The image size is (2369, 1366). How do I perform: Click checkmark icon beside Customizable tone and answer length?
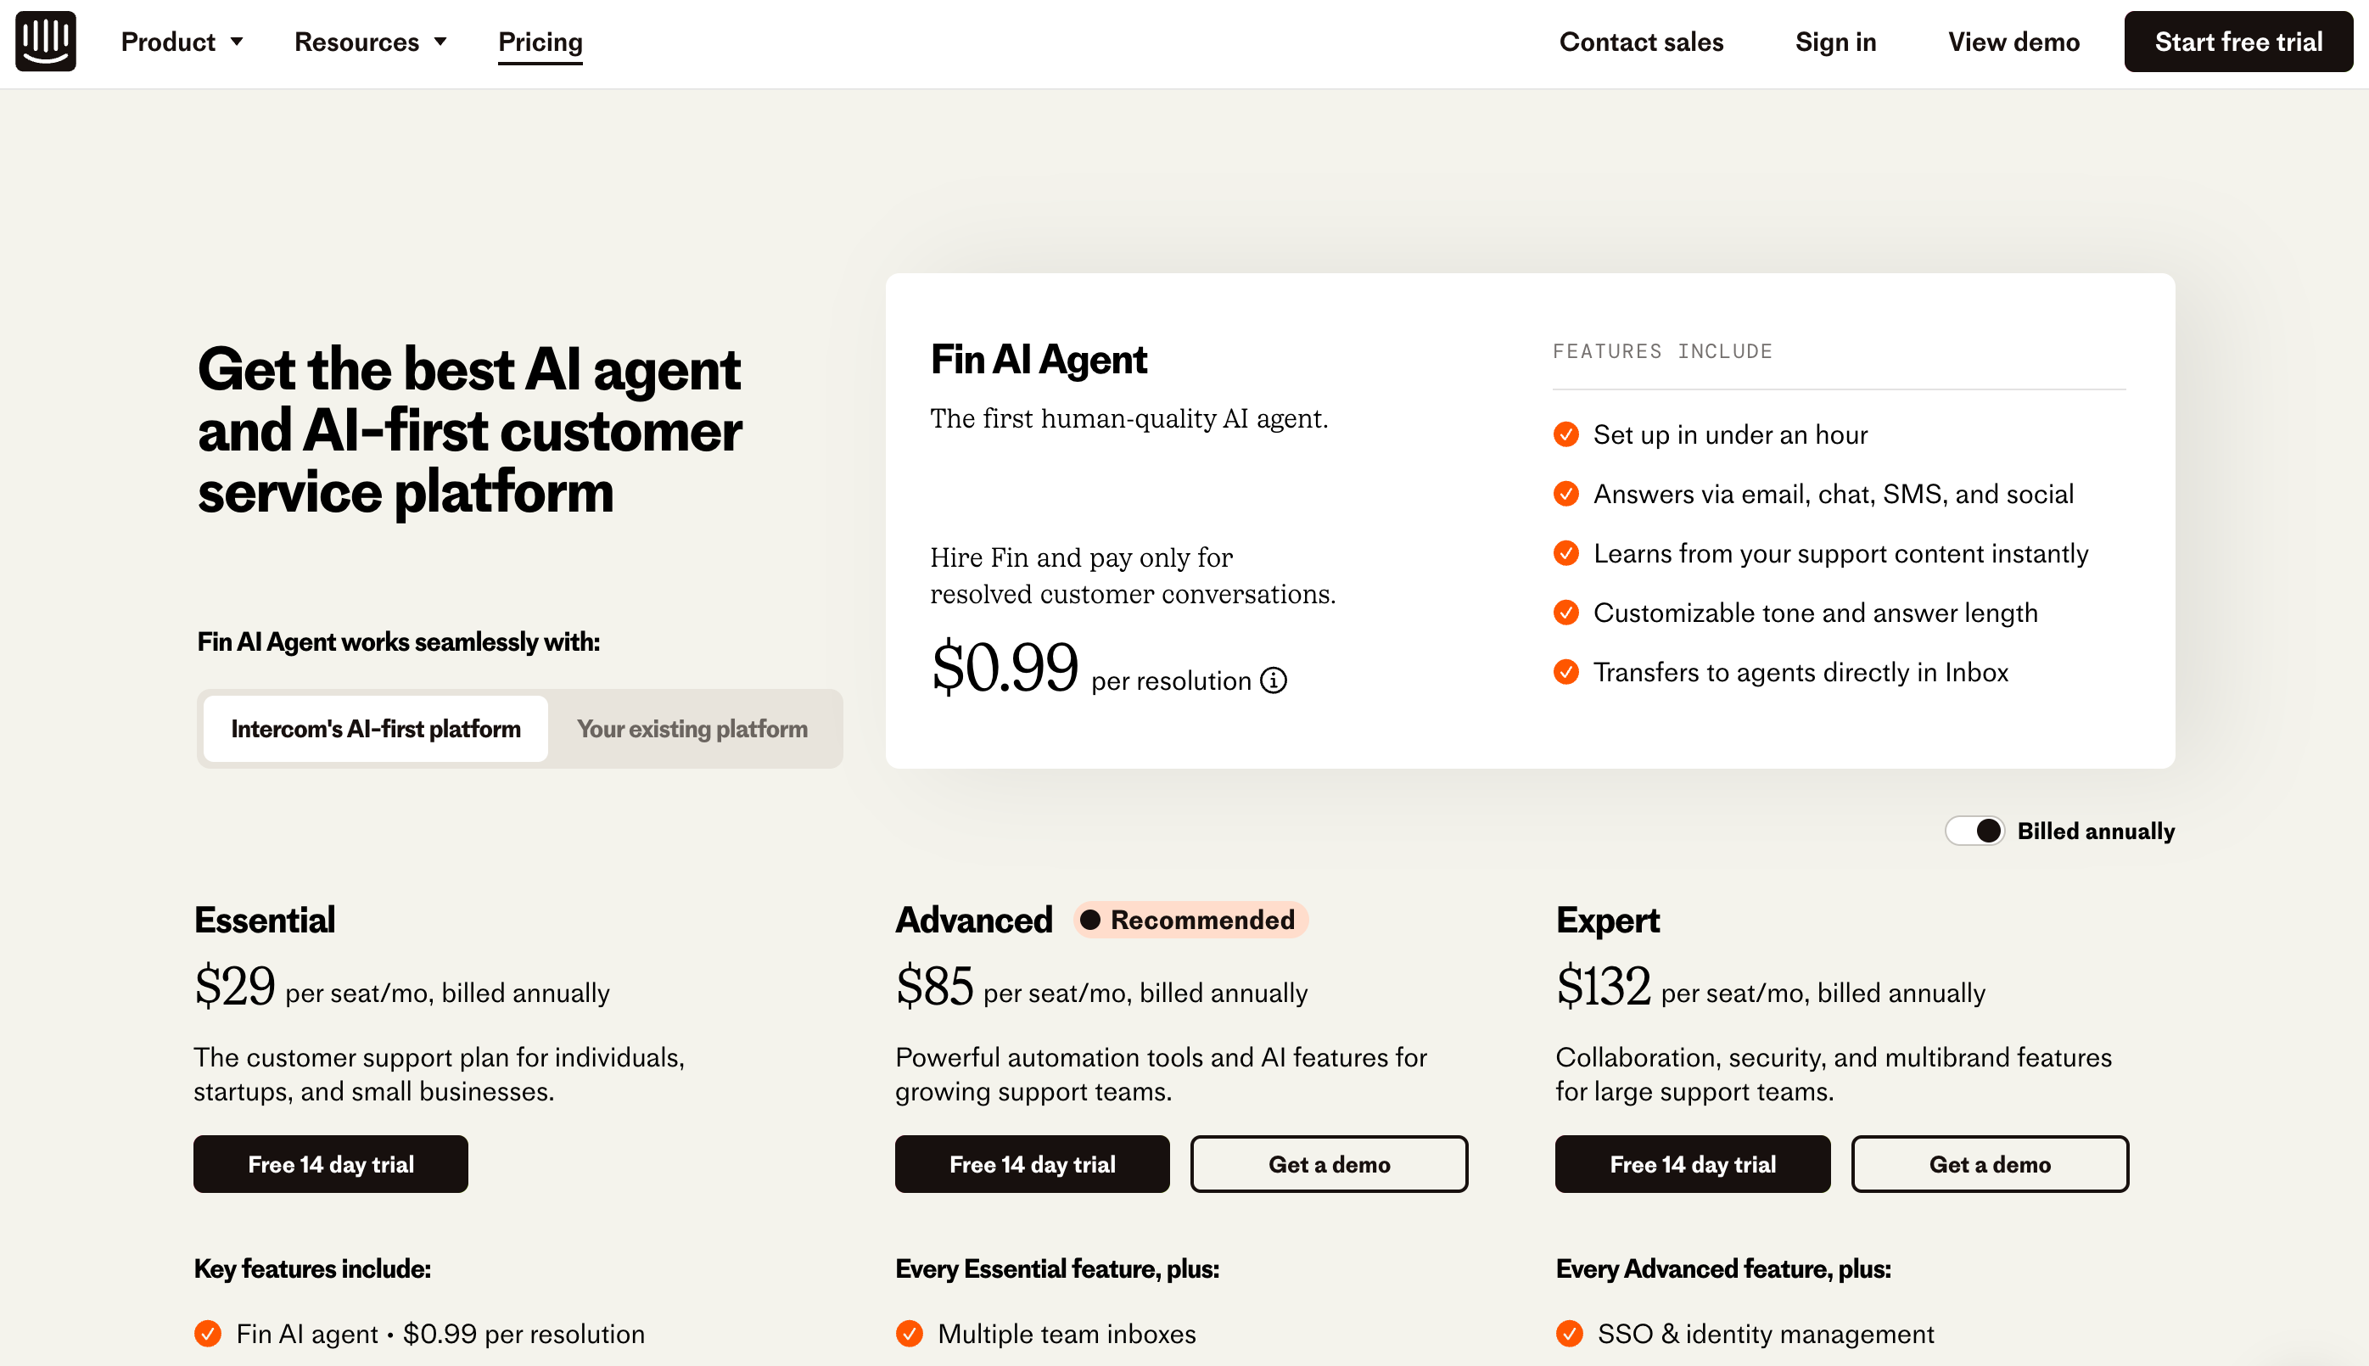(x=1565, y=613)
